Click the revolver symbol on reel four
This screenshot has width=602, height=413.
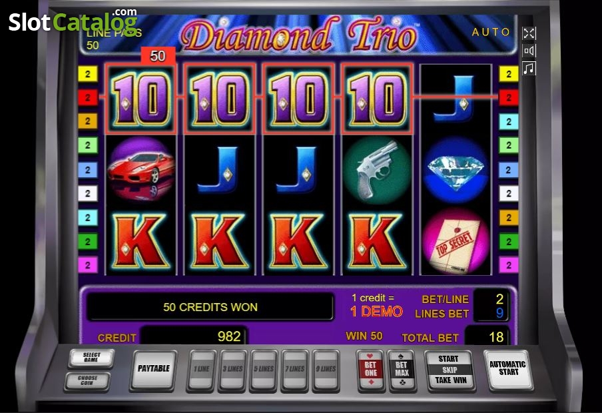point(377,170)
